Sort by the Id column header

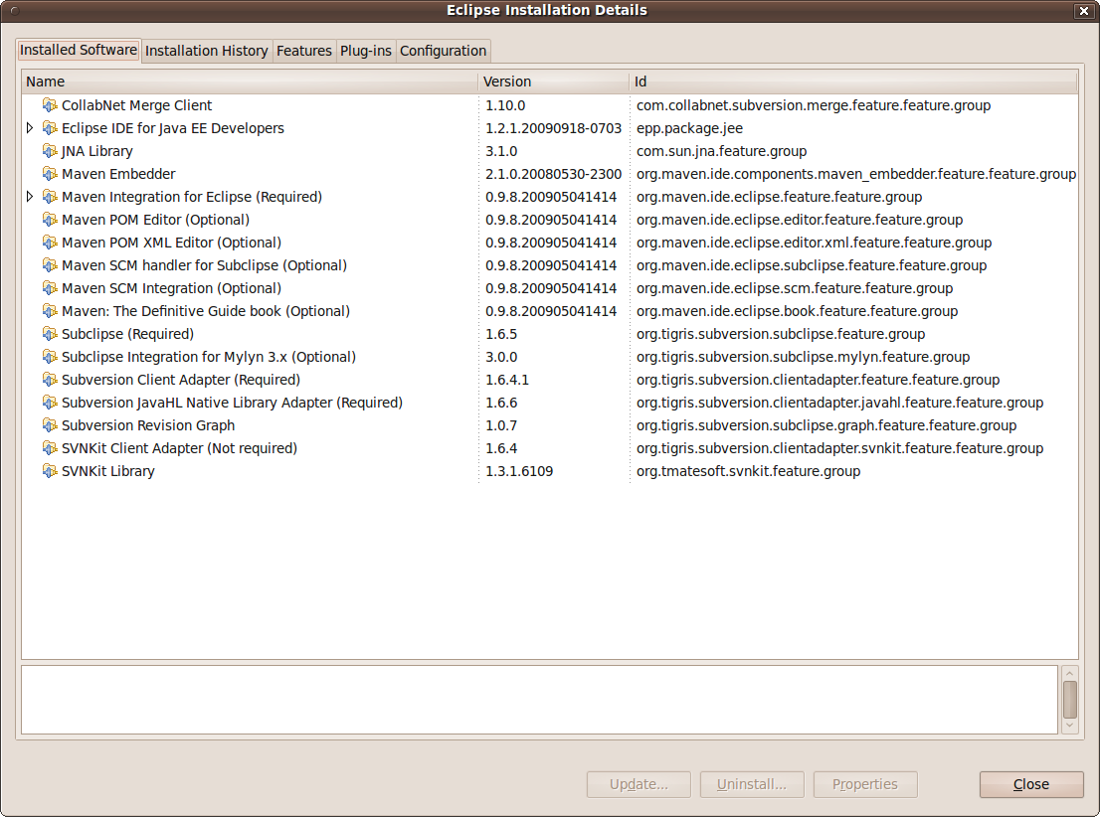(853, 82)
